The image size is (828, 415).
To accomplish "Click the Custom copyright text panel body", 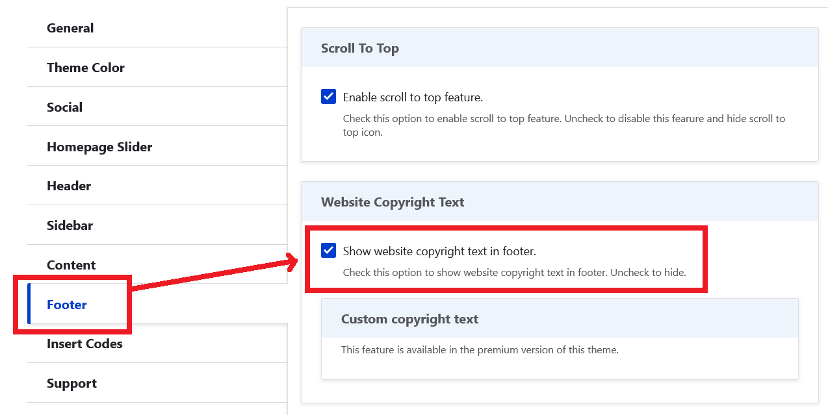I will click(559, 359).
